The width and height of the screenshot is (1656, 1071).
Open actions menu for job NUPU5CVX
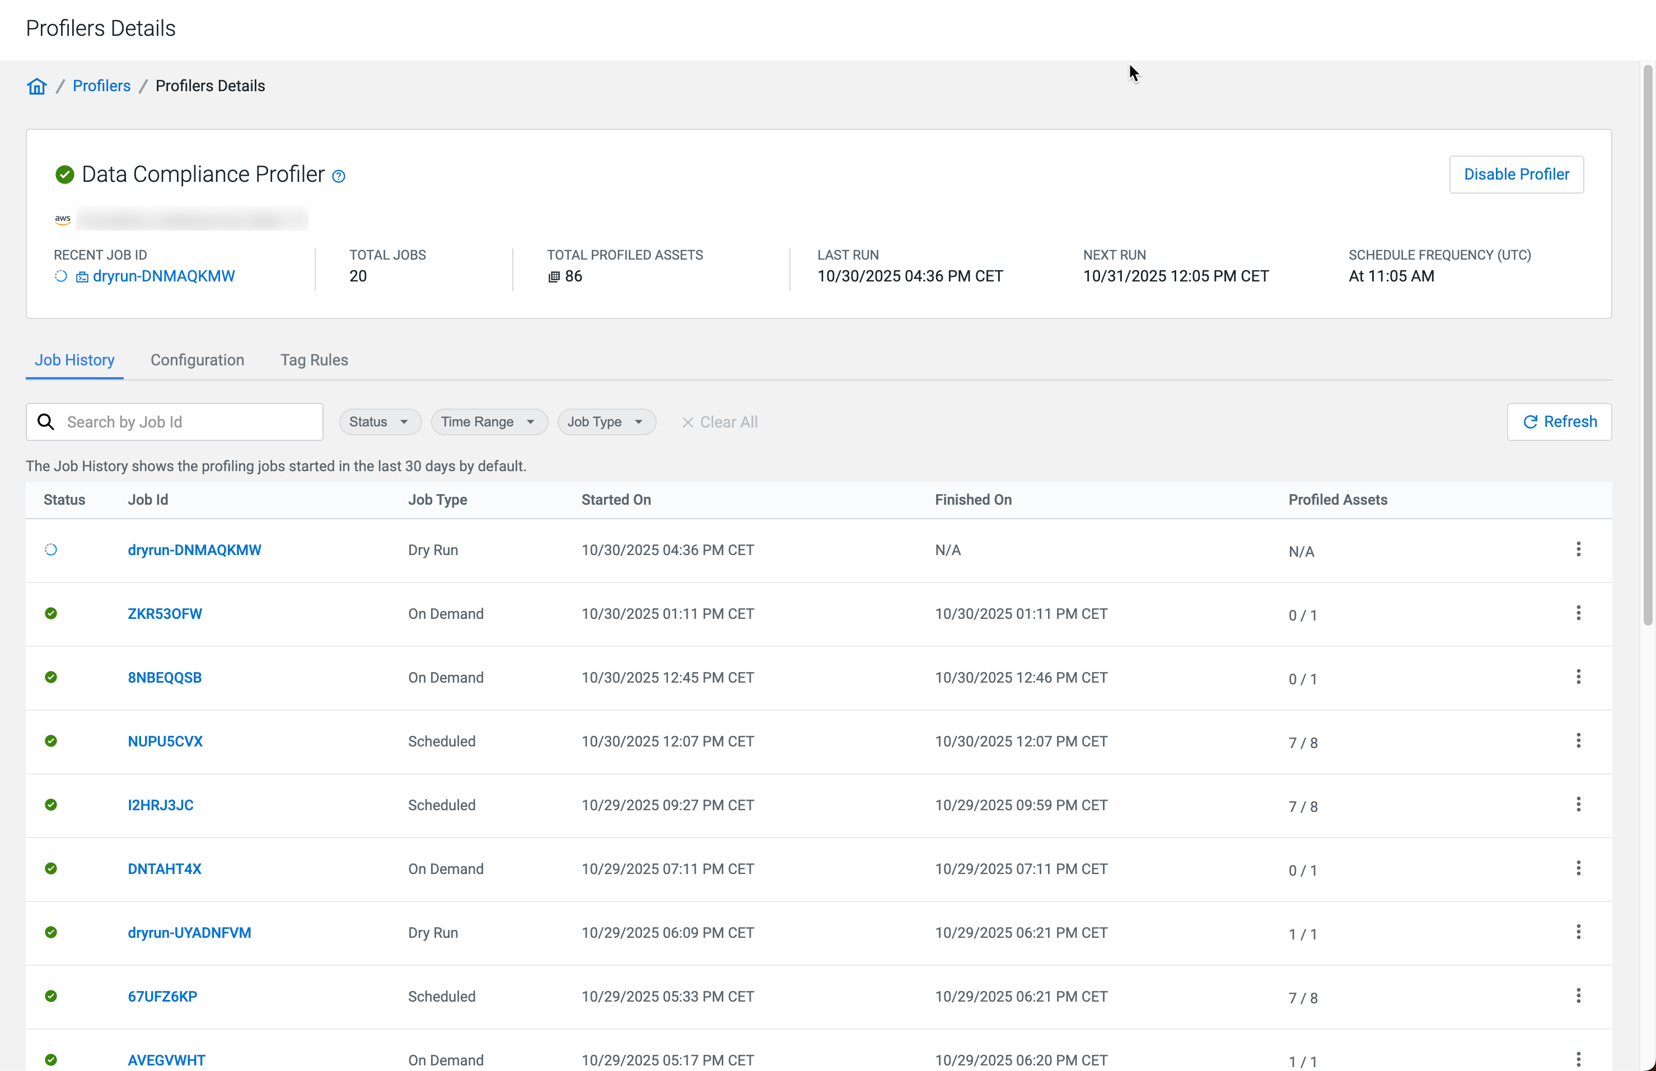1578,741
